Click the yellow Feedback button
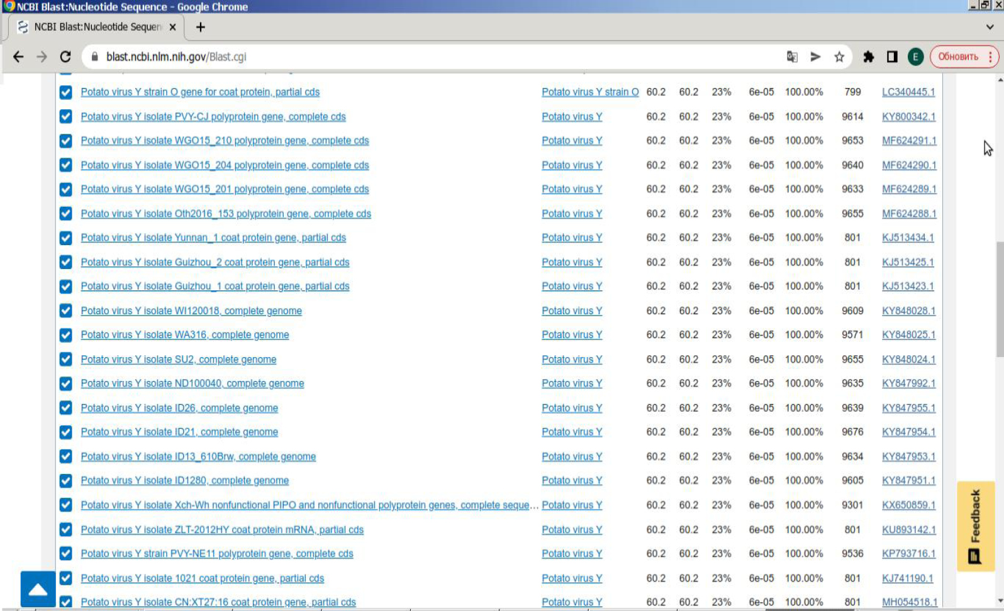 coord(975,526)
